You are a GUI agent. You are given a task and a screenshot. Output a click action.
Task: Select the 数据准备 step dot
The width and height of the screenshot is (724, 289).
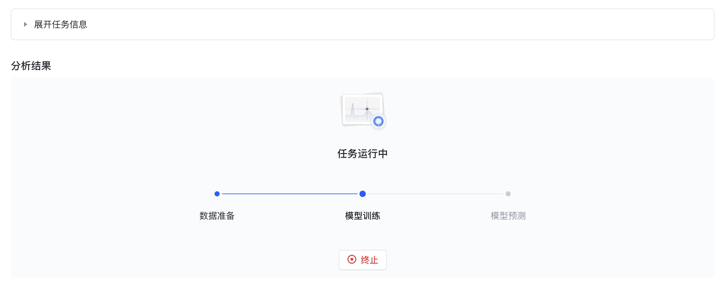(x=217, y=194)
